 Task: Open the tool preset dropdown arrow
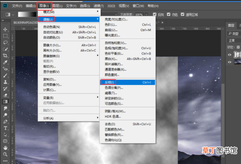[13, 15]
